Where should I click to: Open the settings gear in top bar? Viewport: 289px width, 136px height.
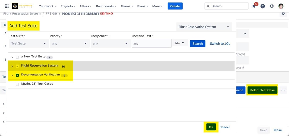pyautogui.click(x=271, y=6)
